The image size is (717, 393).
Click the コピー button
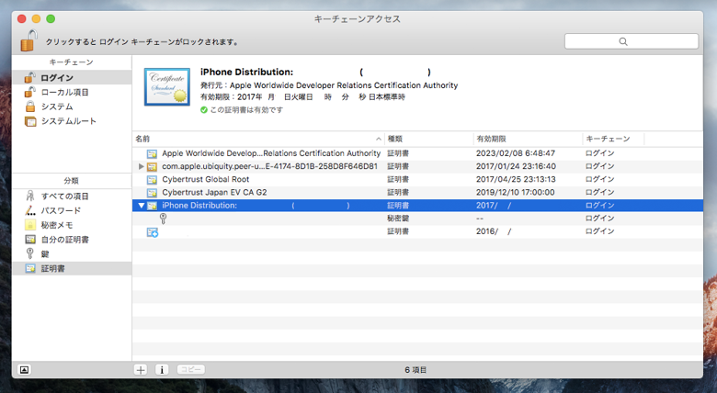(x=190, y=370)
